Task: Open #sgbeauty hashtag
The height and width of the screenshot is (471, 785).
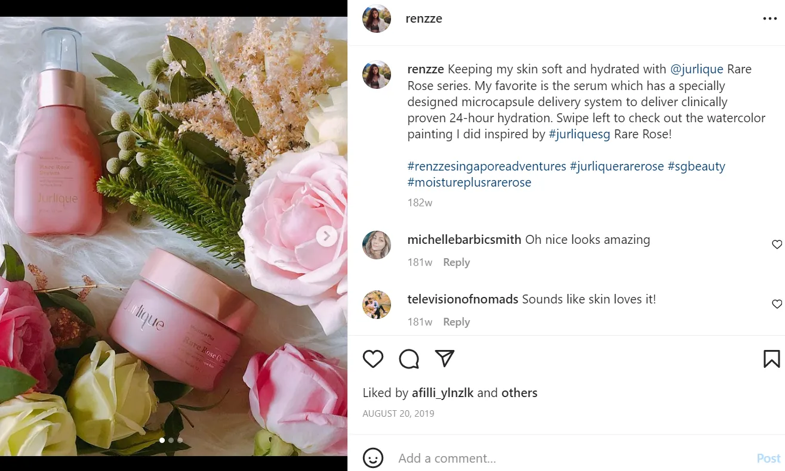Action: [696, 166]
